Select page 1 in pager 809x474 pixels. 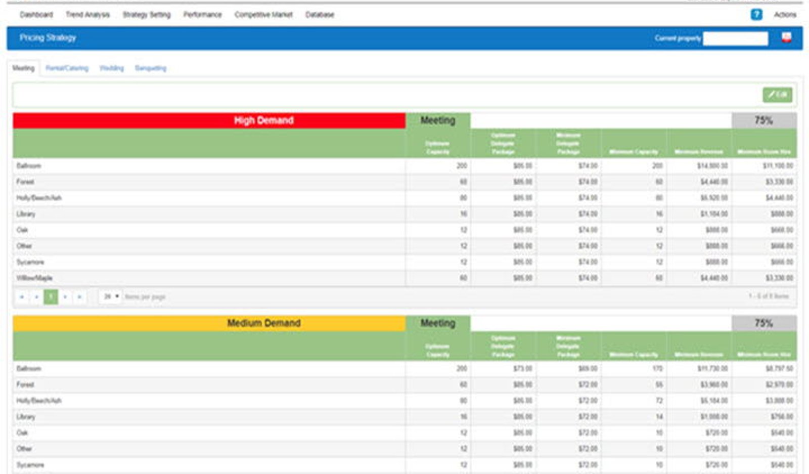point(51,297)
